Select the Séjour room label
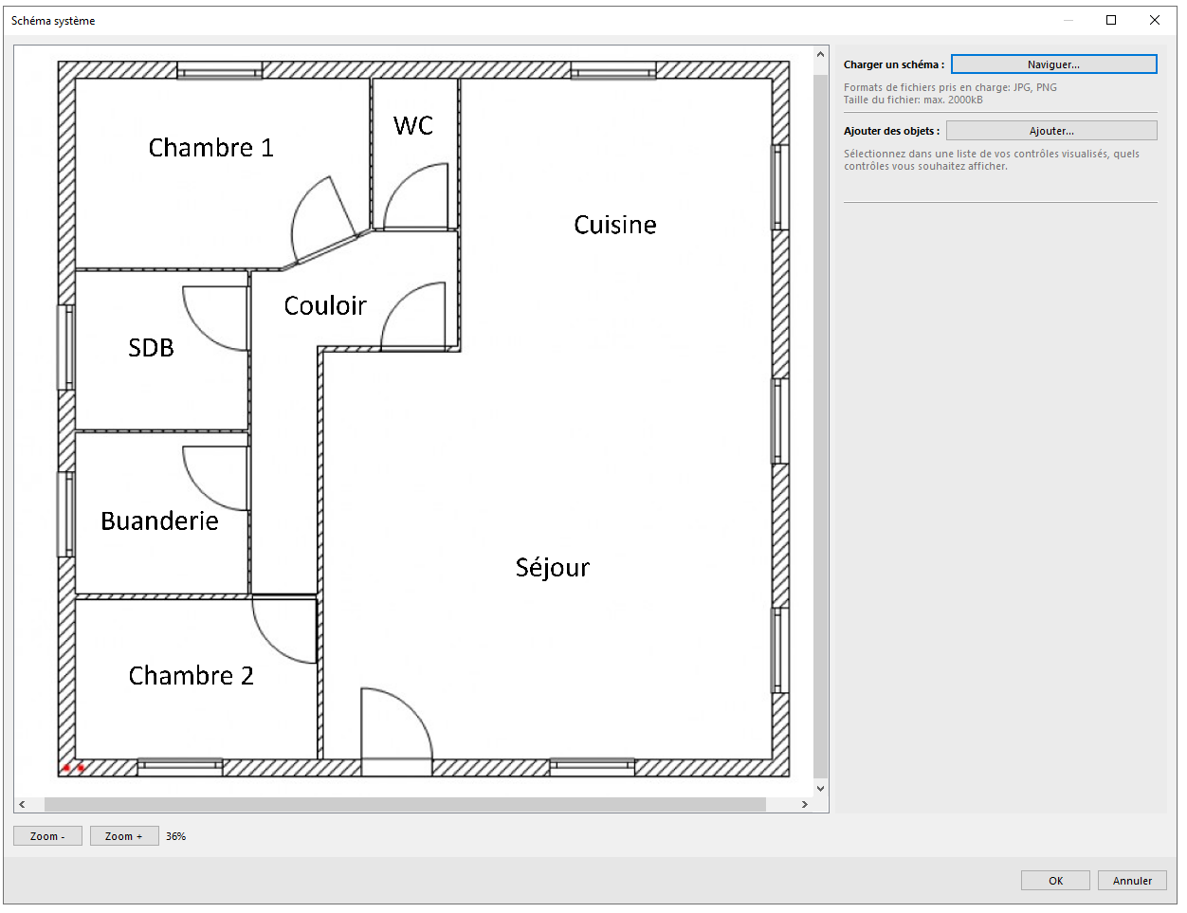Viewport: 1187px width, 913px height. [x=552, y=567]
